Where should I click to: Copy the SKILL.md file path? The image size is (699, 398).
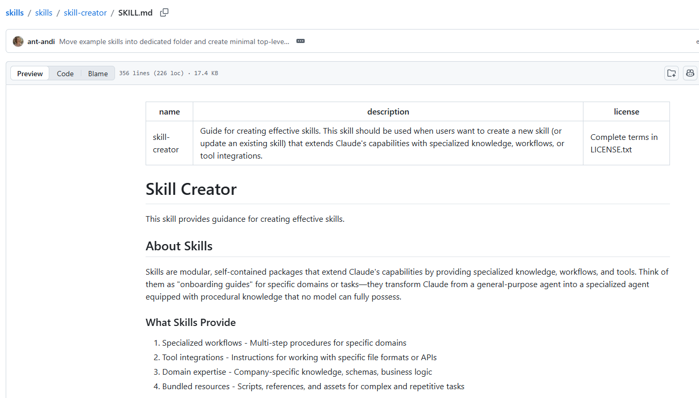click(164, 13)
